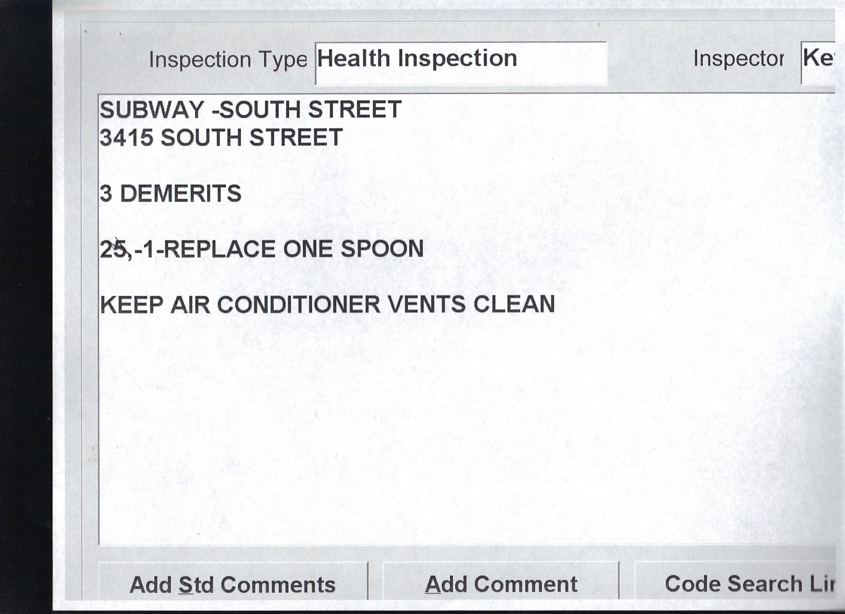Click the word SPOON in comments

382,249
